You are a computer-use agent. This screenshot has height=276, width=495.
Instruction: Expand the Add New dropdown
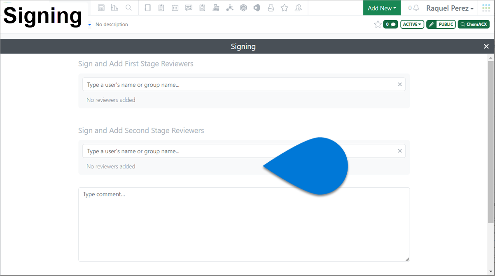pyautogui.click(x=382, y=8)
